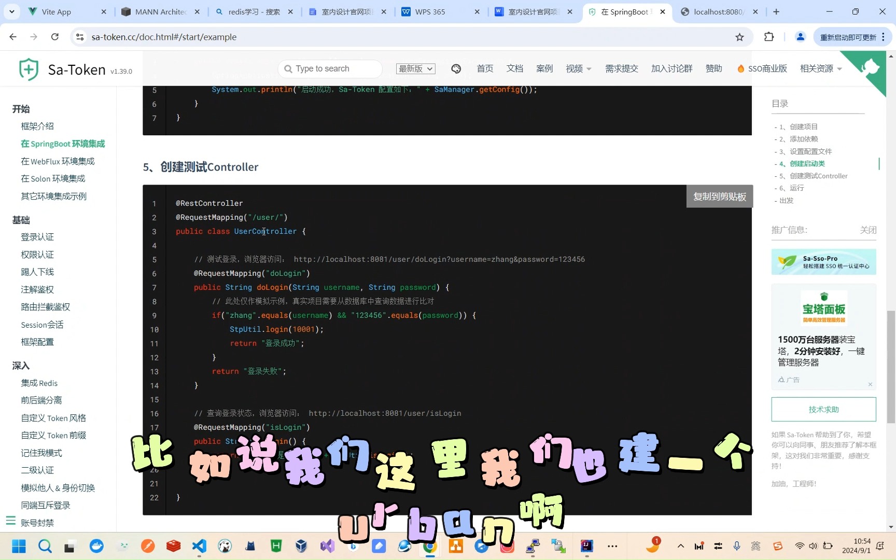Open the 赞助 nav item
The height and width of the screenshot is (560, 896).
click(713, 68)
